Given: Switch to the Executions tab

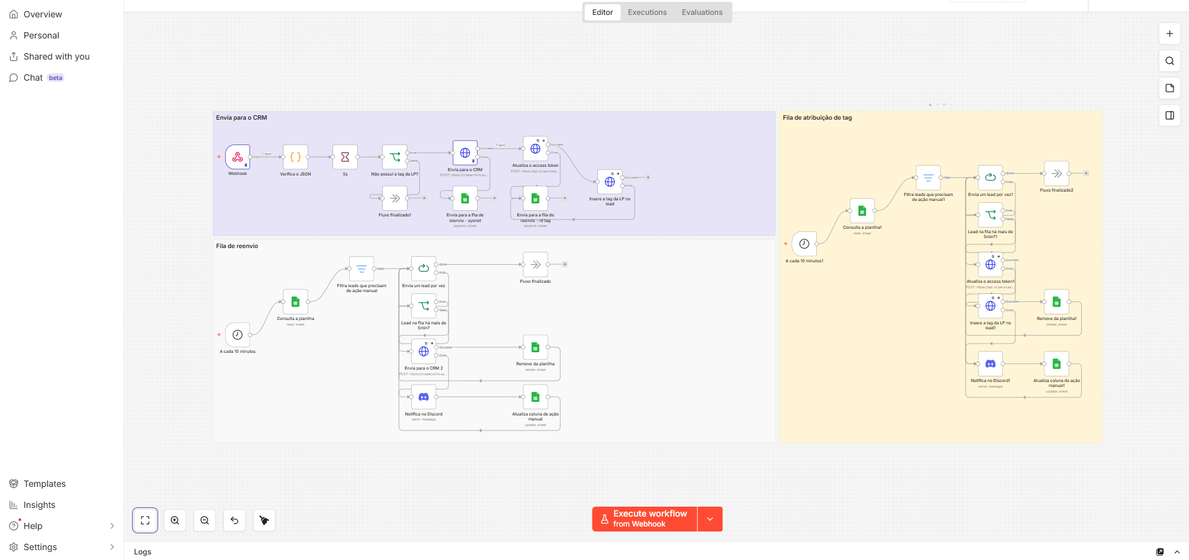Looking at the screenshot, I should point(647,12).
